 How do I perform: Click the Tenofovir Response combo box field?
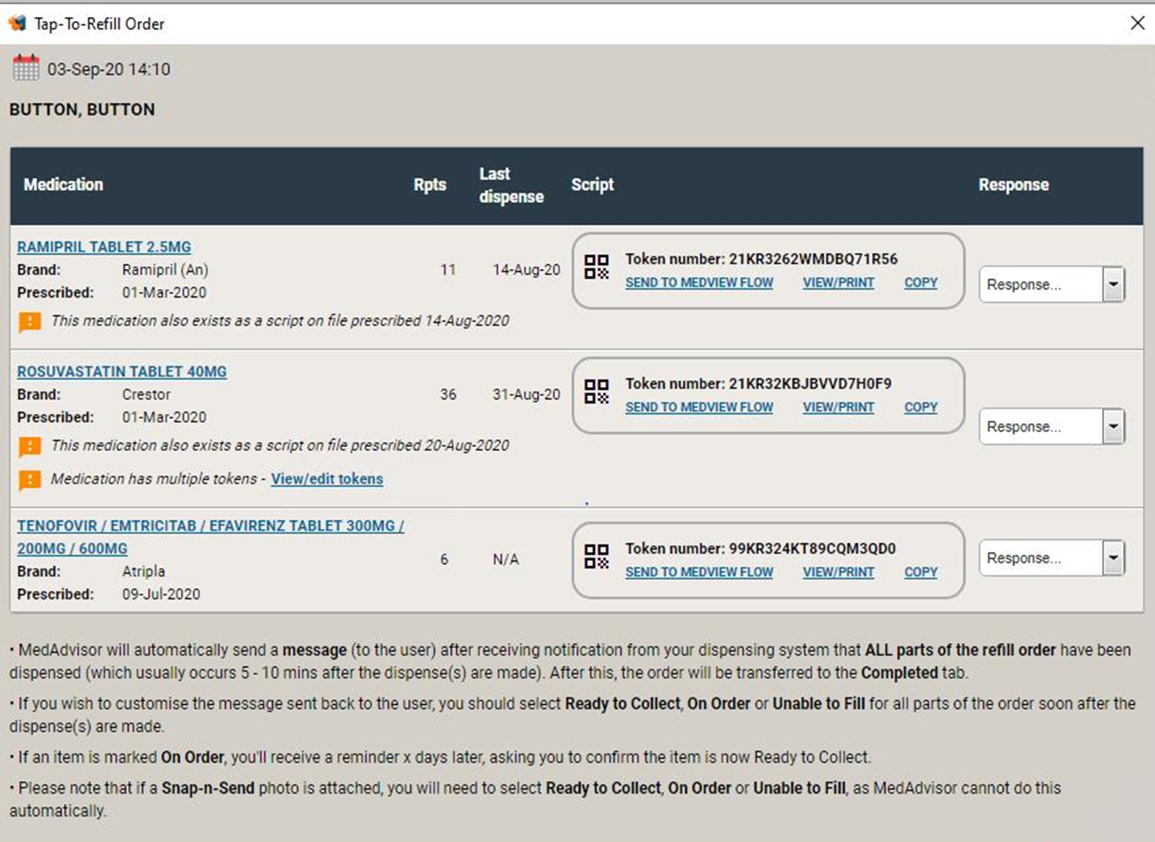coord(1052,558)
